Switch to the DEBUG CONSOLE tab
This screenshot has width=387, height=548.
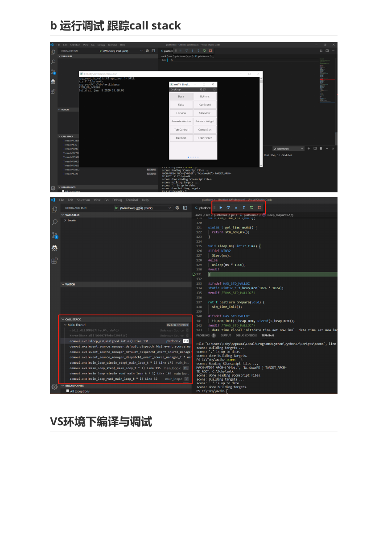click(x=246, y=335)
